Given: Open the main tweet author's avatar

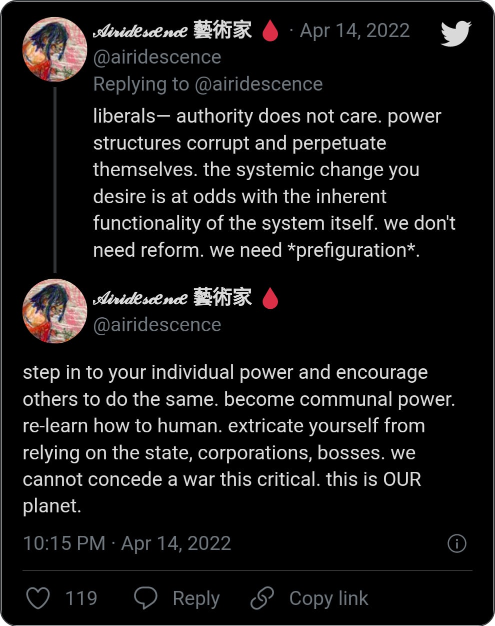Looking at the screenshot, I should [54, 311].
